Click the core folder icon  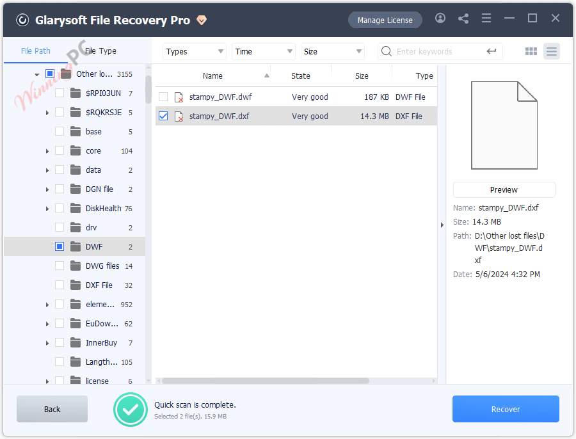(76, 150)
